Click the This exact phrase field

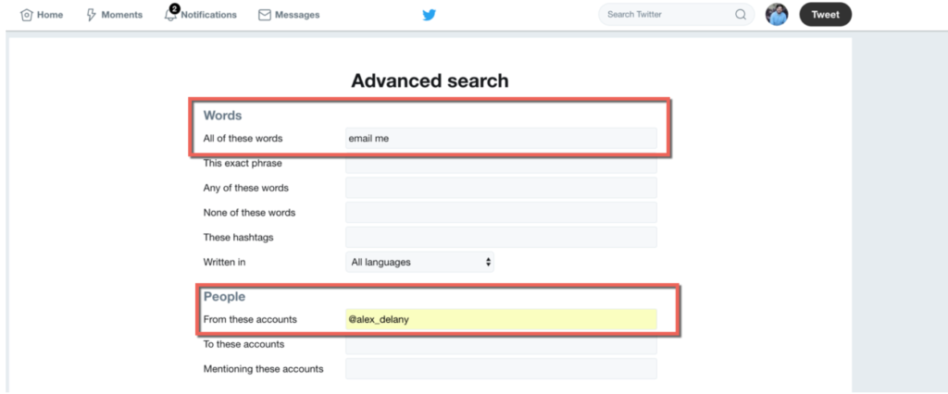pos(501,165)
